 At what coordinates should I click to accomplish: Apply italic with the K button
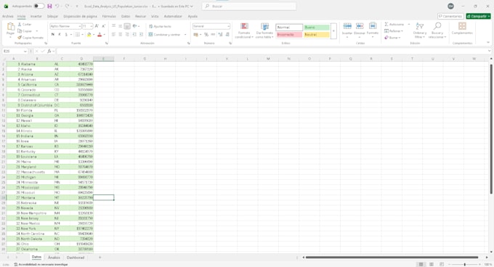60,34
